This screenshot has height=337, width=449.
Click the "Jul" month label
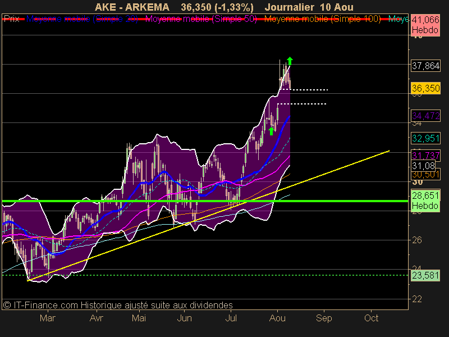click(x=231, y=318)
